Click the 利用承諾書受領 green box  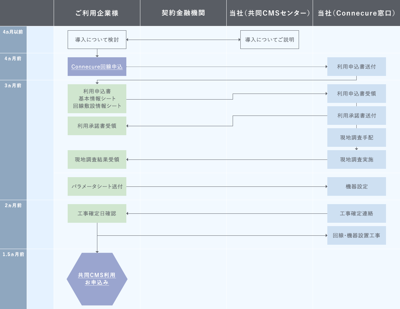coord(97,126)
